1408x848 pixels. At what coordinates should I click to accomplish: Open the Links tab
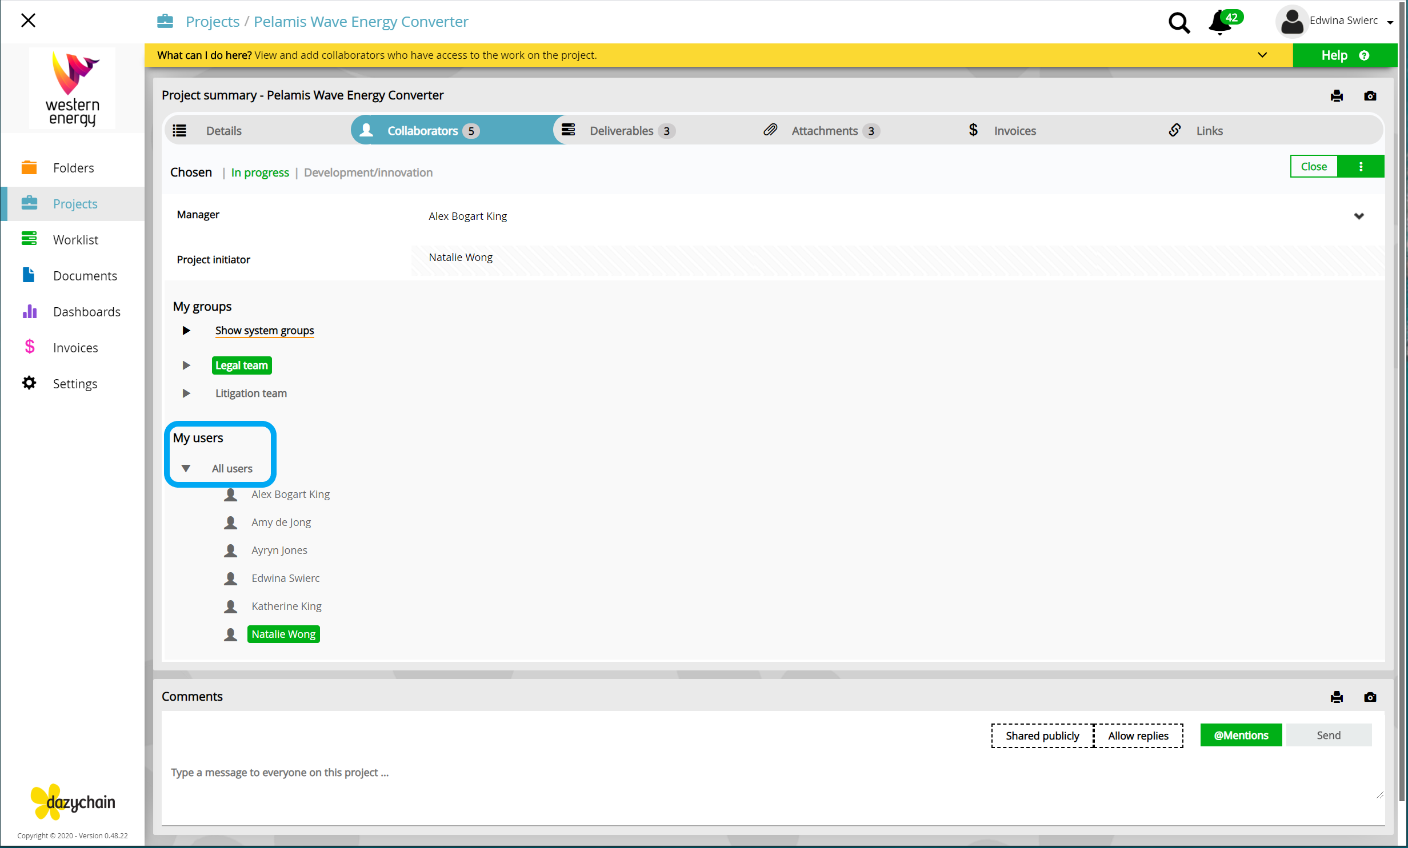(1209, 131)
